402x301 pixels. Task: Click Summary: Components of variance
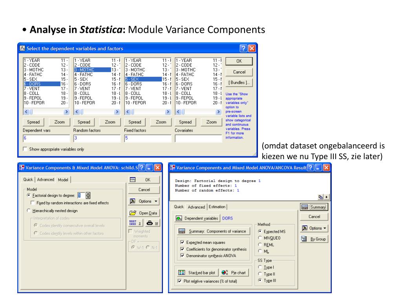214,231
